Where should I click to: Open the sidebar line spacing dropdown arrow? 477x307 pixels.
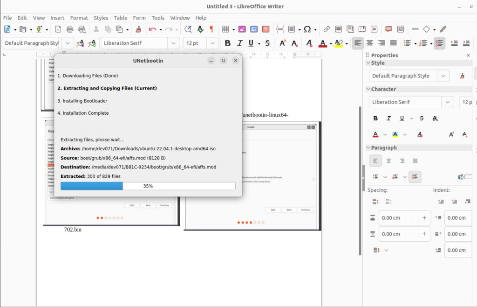pyautogui.click(x=386, y=251)
